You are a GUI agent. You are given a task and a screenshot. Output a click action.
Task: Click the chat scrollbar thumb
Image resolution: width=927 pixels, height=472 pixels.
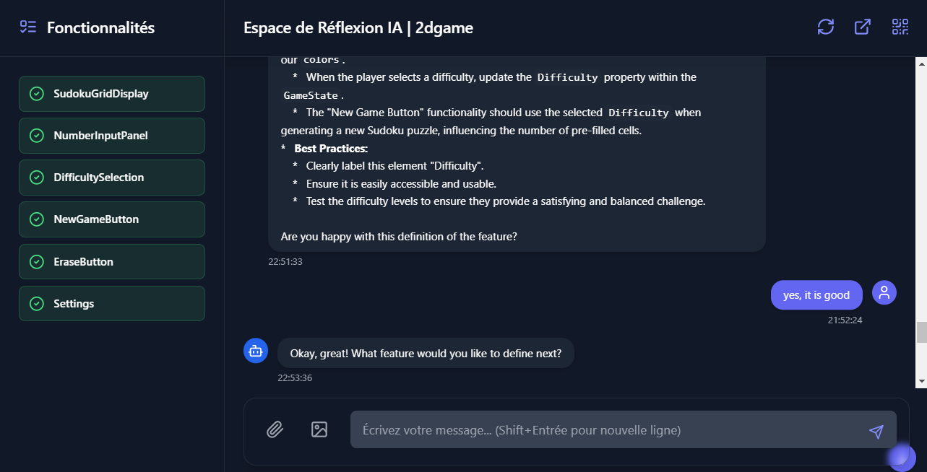point(920,332)
